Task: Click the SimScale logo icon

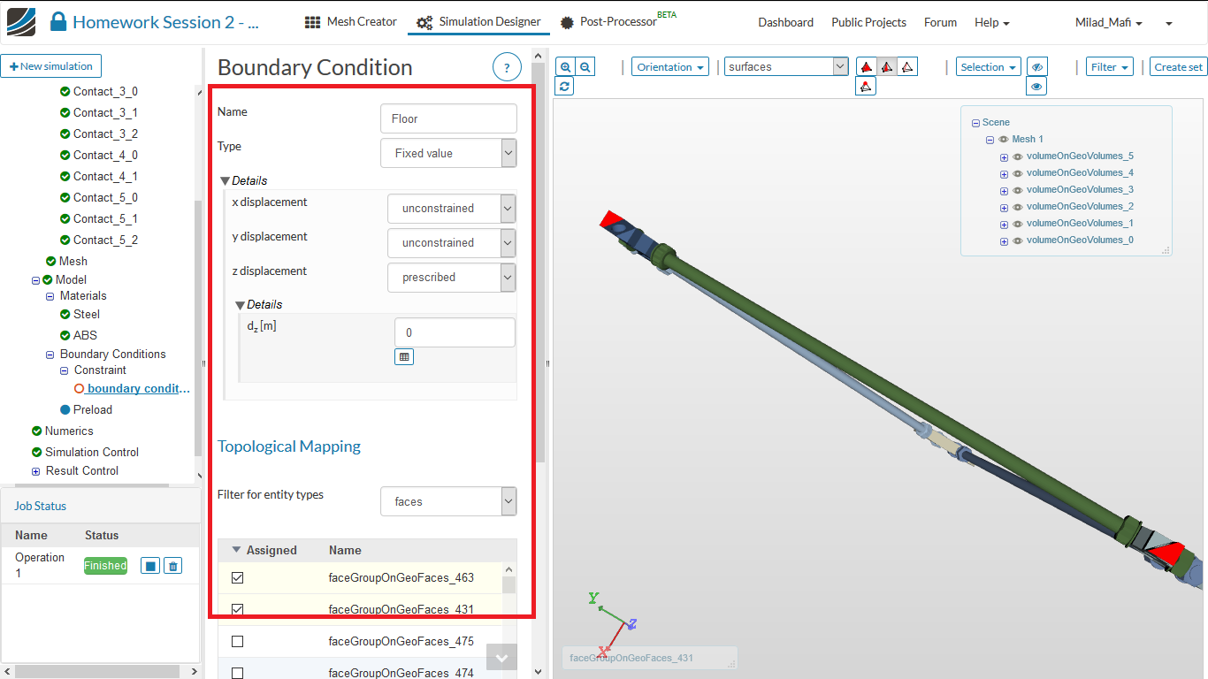Action: [x=21, y=21]
